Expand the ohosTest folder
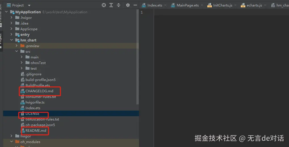This screenshot has width=289, height=147. [22, 63]
